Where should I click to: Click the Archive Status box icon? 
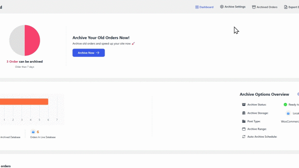(244, 105)
